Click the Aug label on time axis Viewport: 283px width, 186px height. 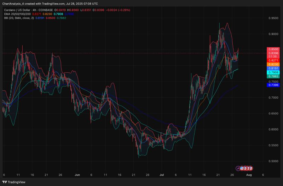point(249,175)
